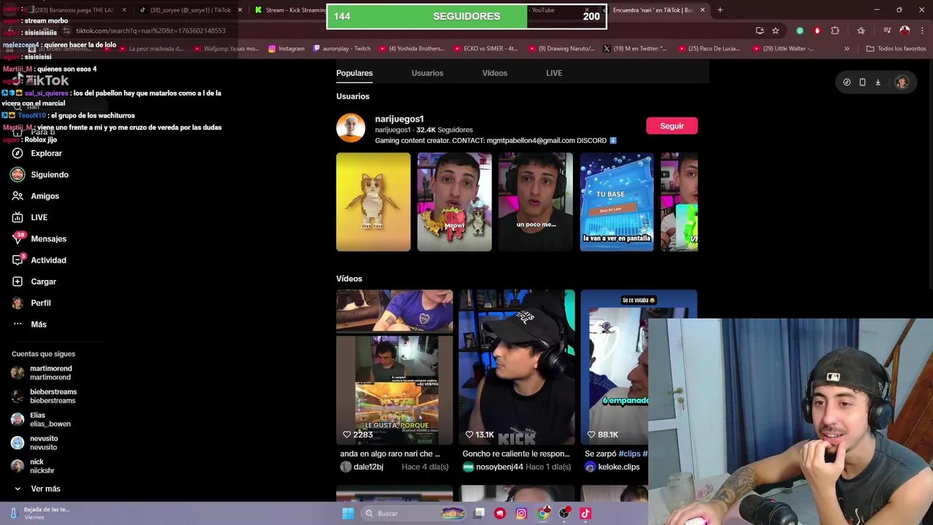Expand Ver más under followed accounts
Viewport: 933px width, 525px height.
(x=36, y=489)
